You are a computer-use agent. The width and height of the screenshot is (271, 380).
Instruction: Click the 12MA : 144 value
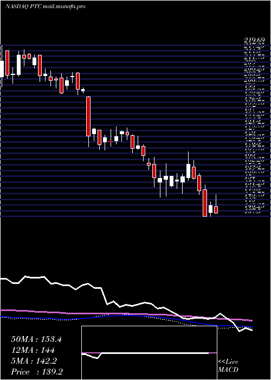33,350
